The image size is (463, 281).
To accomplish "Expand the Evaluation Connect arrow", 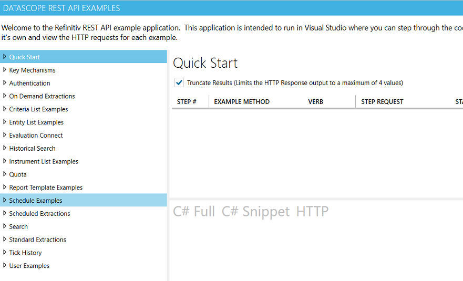I will point(4,135).
